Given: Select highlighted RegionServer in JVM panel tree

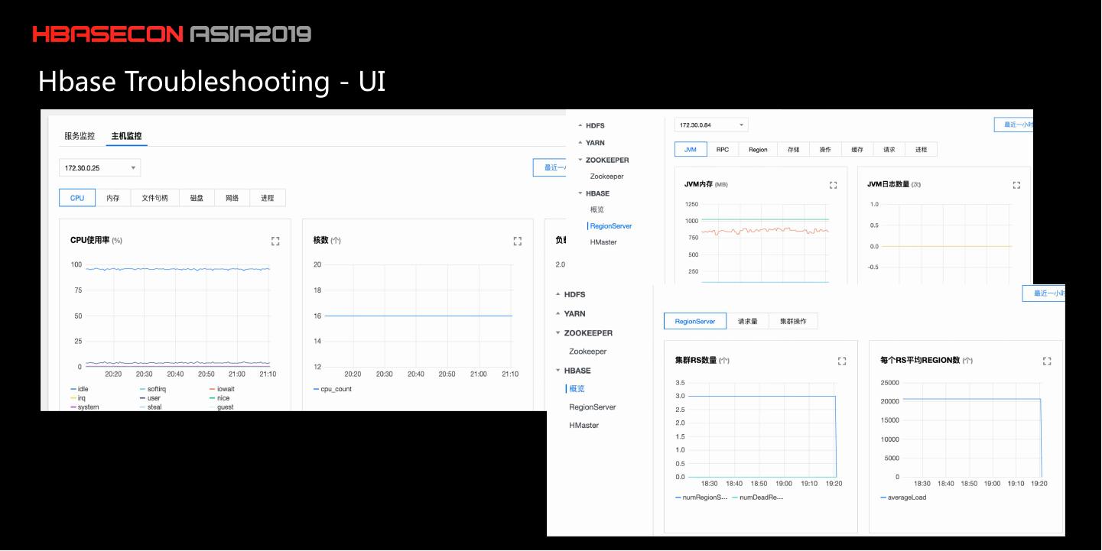Looking at the screenshot, I should (x=611, y=226).
